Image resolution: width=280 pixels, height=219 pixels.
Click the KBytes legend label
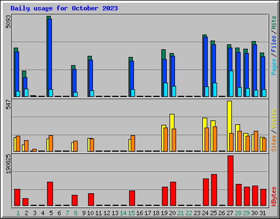tap(274, 197)
